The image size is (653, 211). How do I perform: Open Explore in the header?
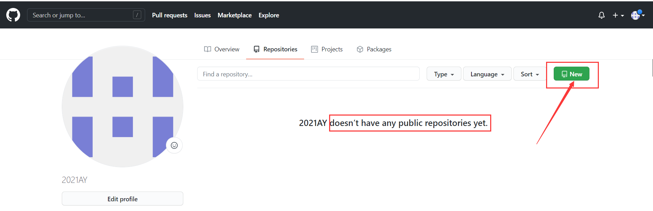269,15
